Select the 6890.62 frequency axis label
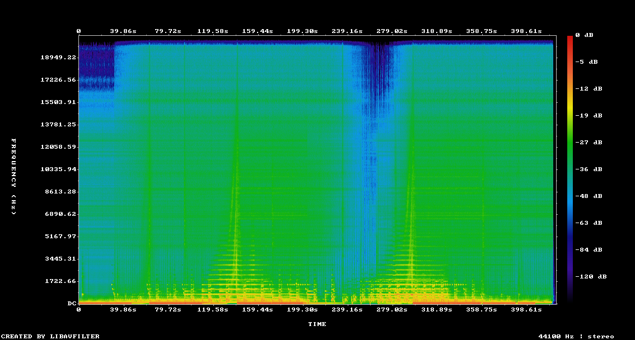The height and width of the screenshot is (340, 635). 60,214
